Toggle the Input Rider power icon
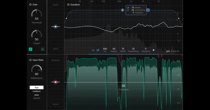The height and width of the screenshot is (110, 210). (x=30, y=60)
